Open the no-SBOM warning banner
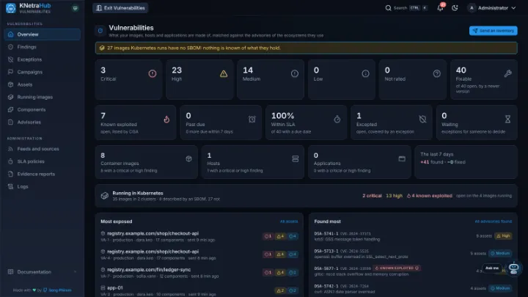Viewport: 528px width, 297px height. point(306,48)
